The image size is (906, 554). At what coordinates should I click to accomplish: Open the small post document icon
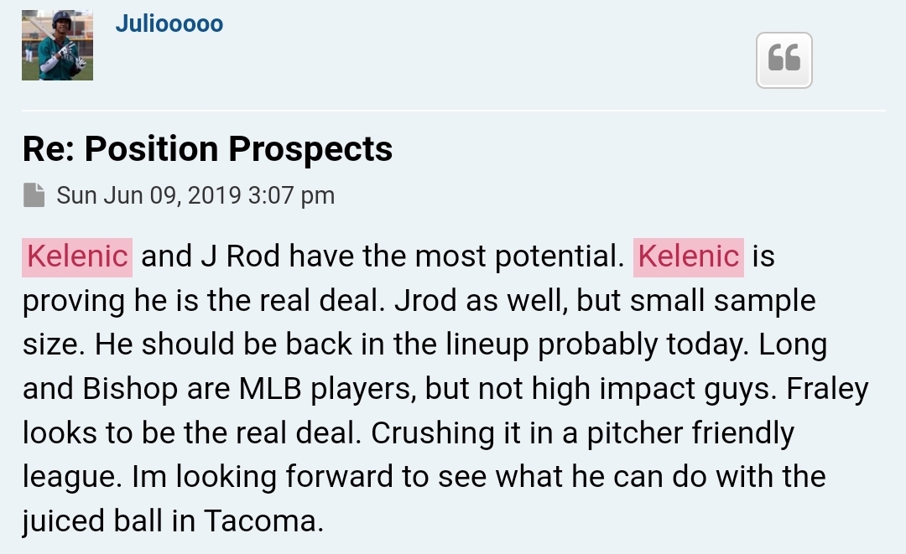pyautogui.click(x=34, y=195)
